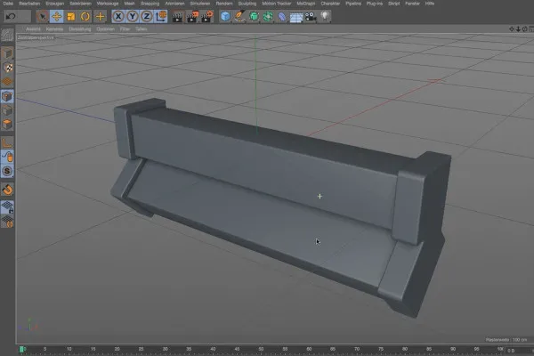The image size is (534, 356).
Task: Toggle Viewport Solo S icon
Action: point(7,171)
